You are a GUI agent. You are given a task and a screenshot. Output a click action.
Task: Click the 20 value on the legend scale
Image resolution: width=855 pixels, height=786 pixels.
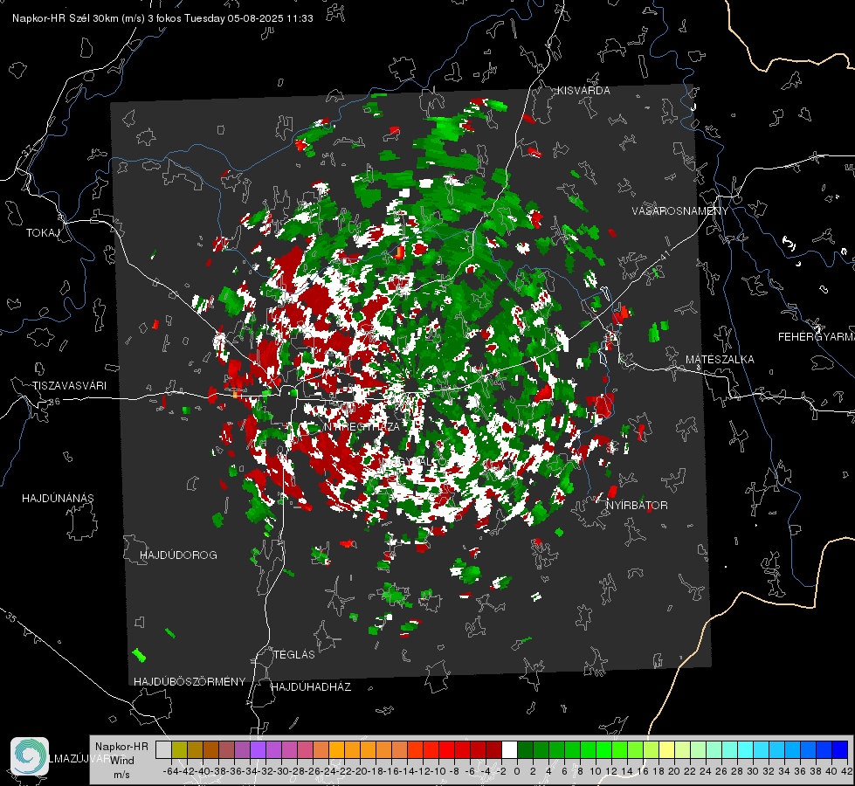[674, 771]
